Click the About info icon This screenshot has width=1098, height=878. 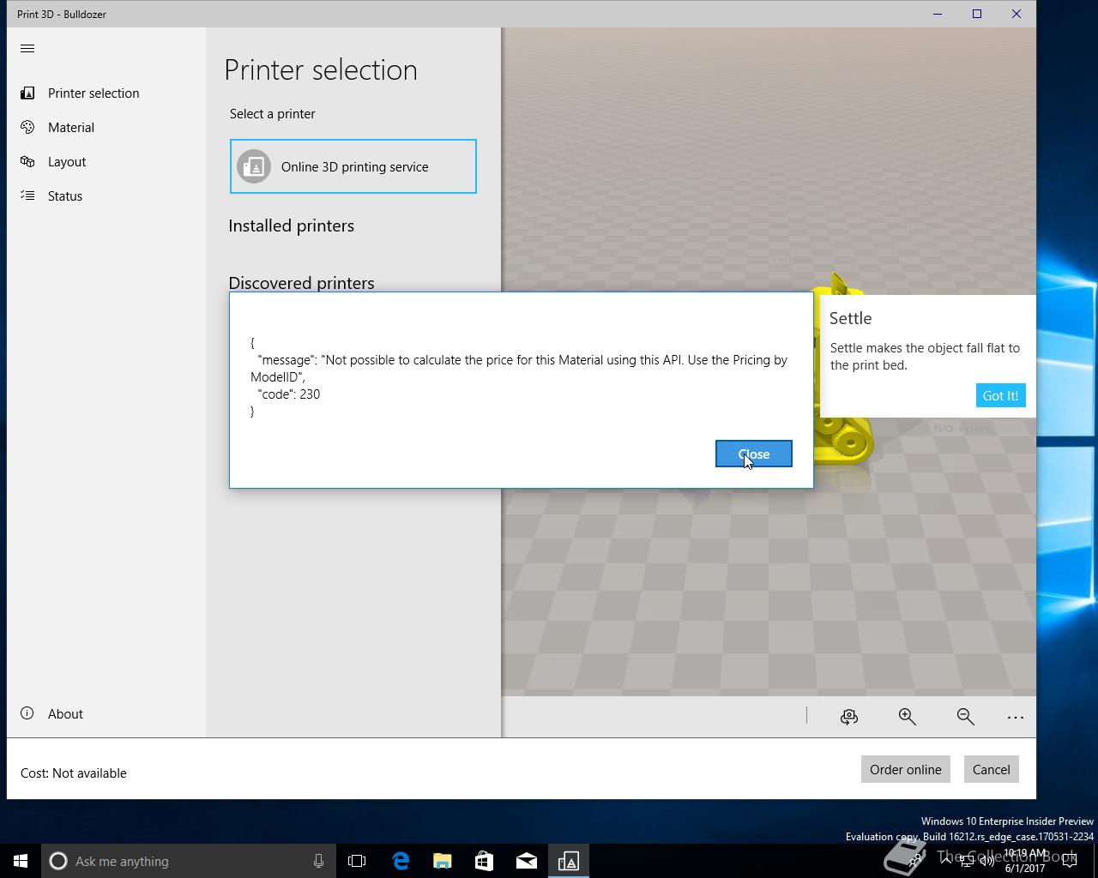[27, 713]
